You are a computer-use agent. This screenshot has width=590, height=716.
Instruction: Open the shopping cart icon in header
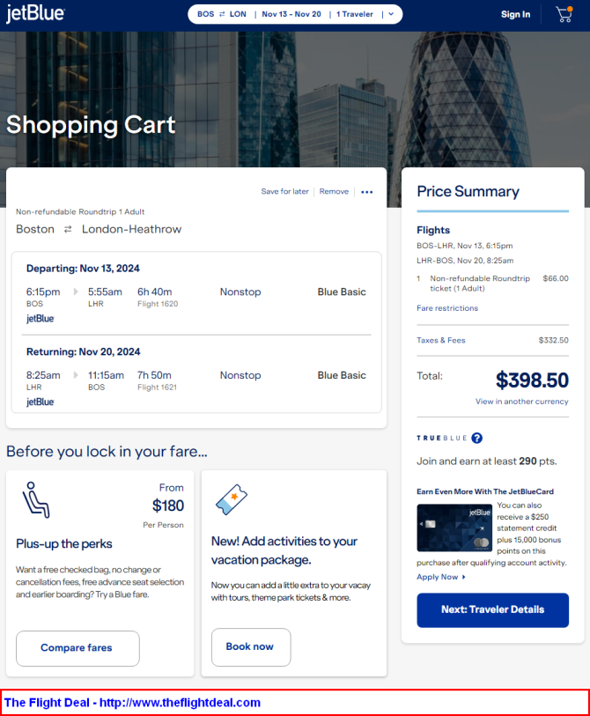point(564,14)
